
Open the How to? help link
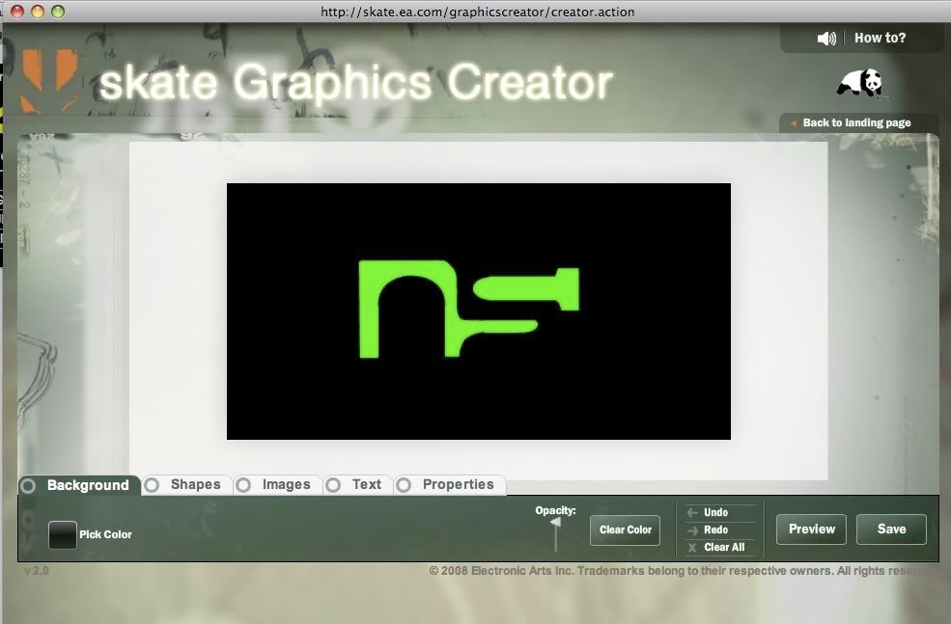pos(880,39)
